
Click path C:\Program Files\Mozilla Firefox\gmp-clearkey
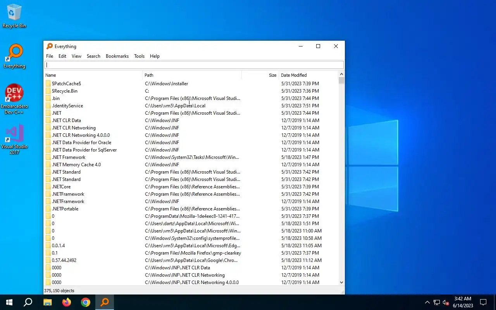tap(193, 253)
